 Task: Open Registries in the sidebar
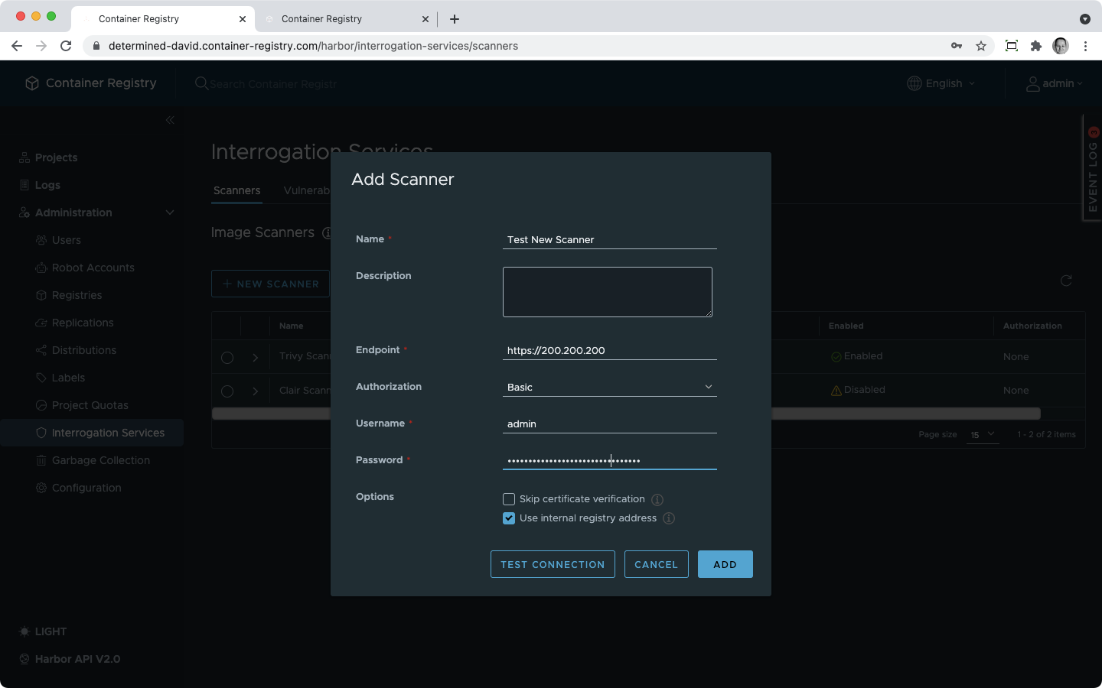[x=77, y=295]
